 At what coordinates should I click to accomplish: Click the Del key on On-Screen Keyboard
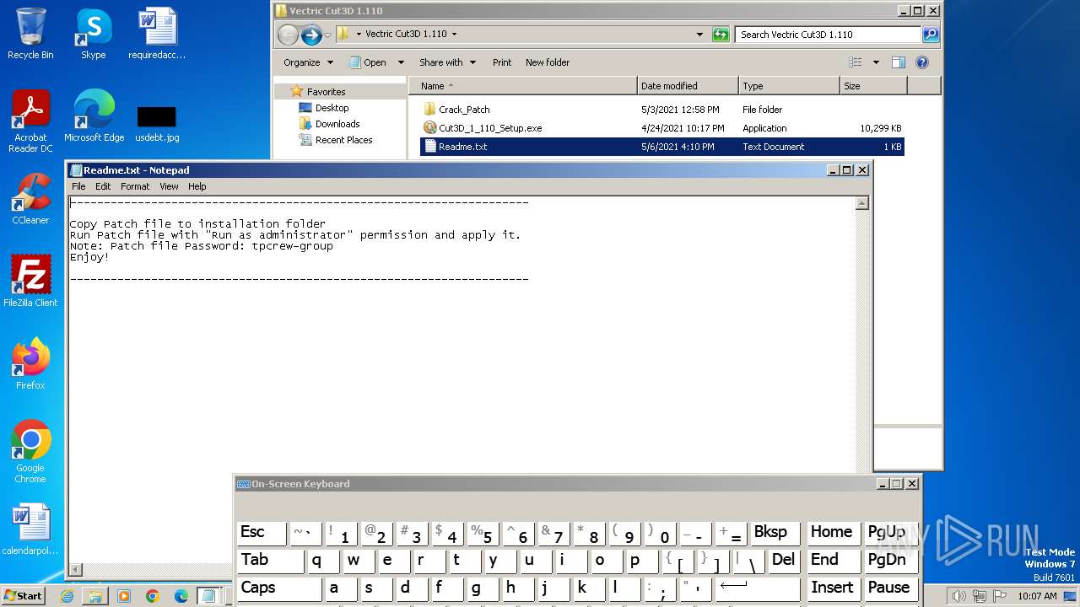coord(783,561)
